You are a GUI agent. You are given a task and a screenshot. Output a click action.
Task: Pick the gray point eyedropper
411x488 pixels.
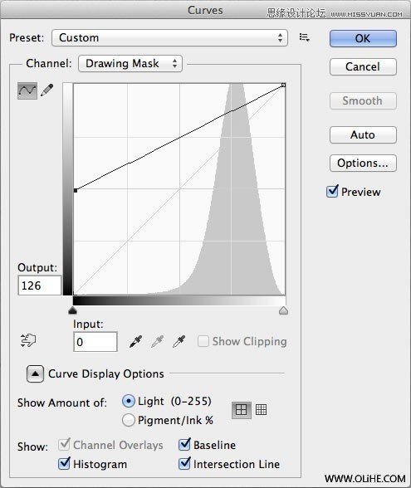157,341
